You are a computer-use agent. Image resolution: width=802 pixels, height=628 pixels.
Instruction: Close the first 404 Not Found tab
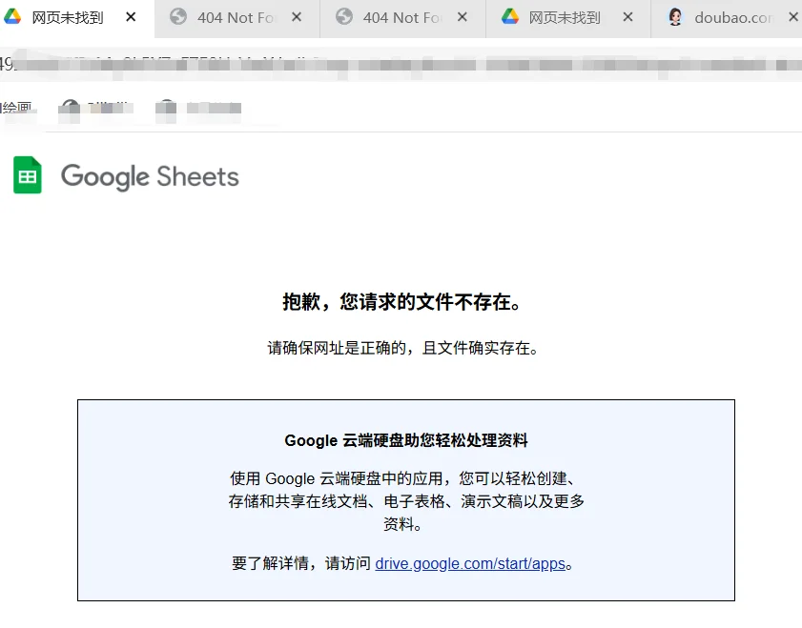pos(296,16)
